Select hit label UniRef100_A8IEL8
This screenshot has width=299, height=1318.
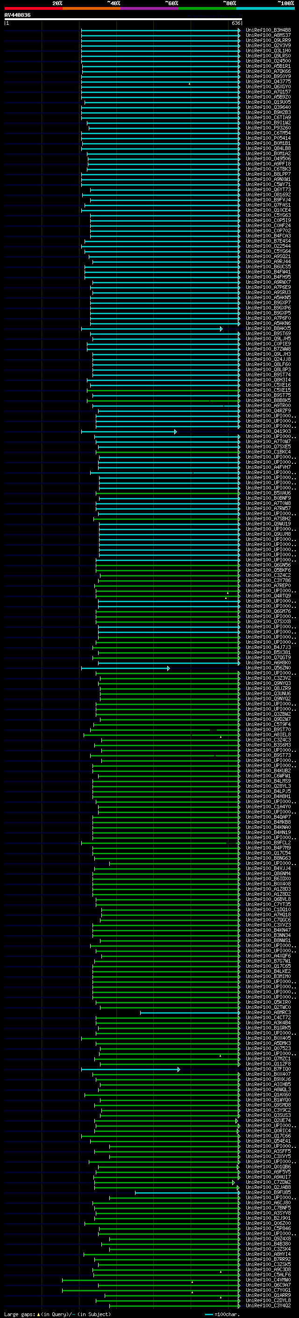coord(268,735)
